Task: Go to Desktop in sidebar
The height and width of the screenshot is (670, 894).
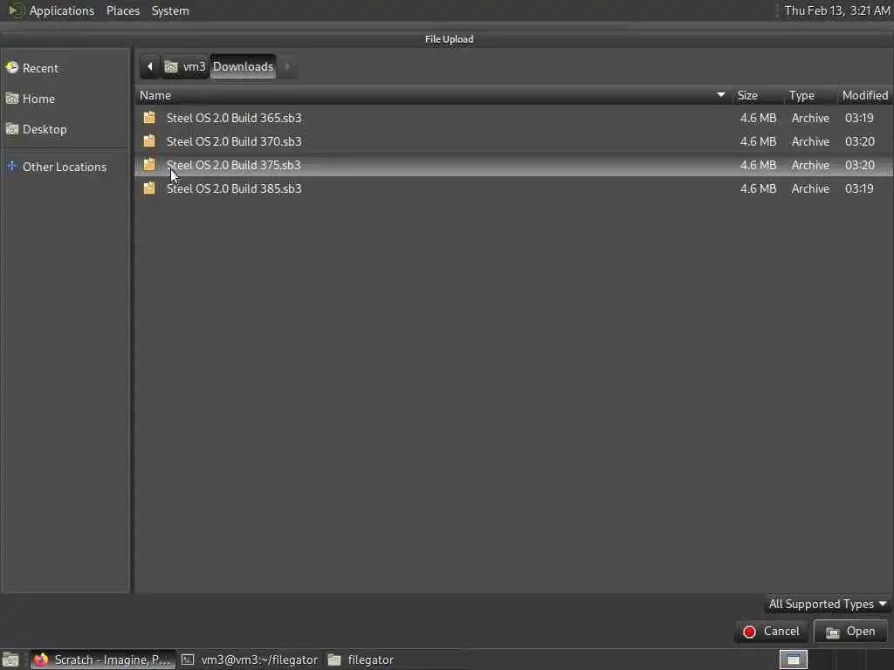Action: (45, 129)
